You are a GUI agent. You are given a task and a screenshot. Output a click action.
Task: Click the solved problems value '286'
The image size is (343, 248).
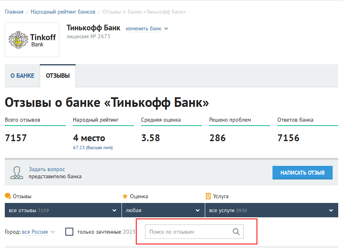pos(218,138)
